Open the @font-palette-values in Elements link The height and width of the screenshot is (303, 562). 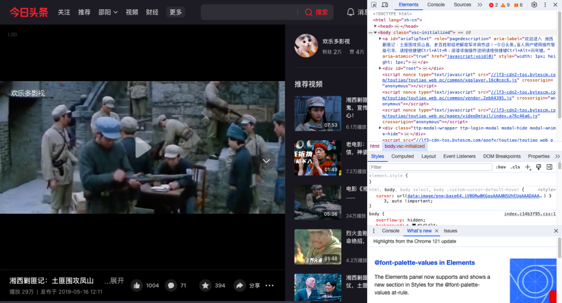tap(424, 262)
